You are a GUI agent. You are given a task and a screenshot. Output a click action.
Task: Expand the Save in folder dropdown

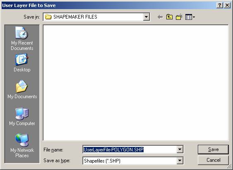(146, 17)
